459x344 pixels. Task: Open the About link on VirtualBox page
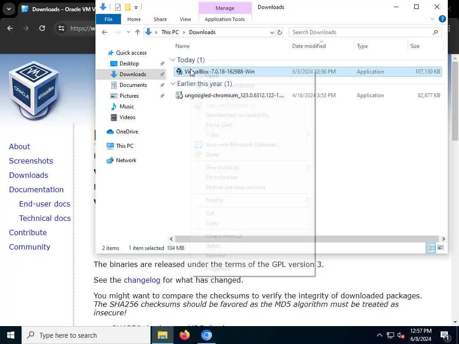(20, 146)
